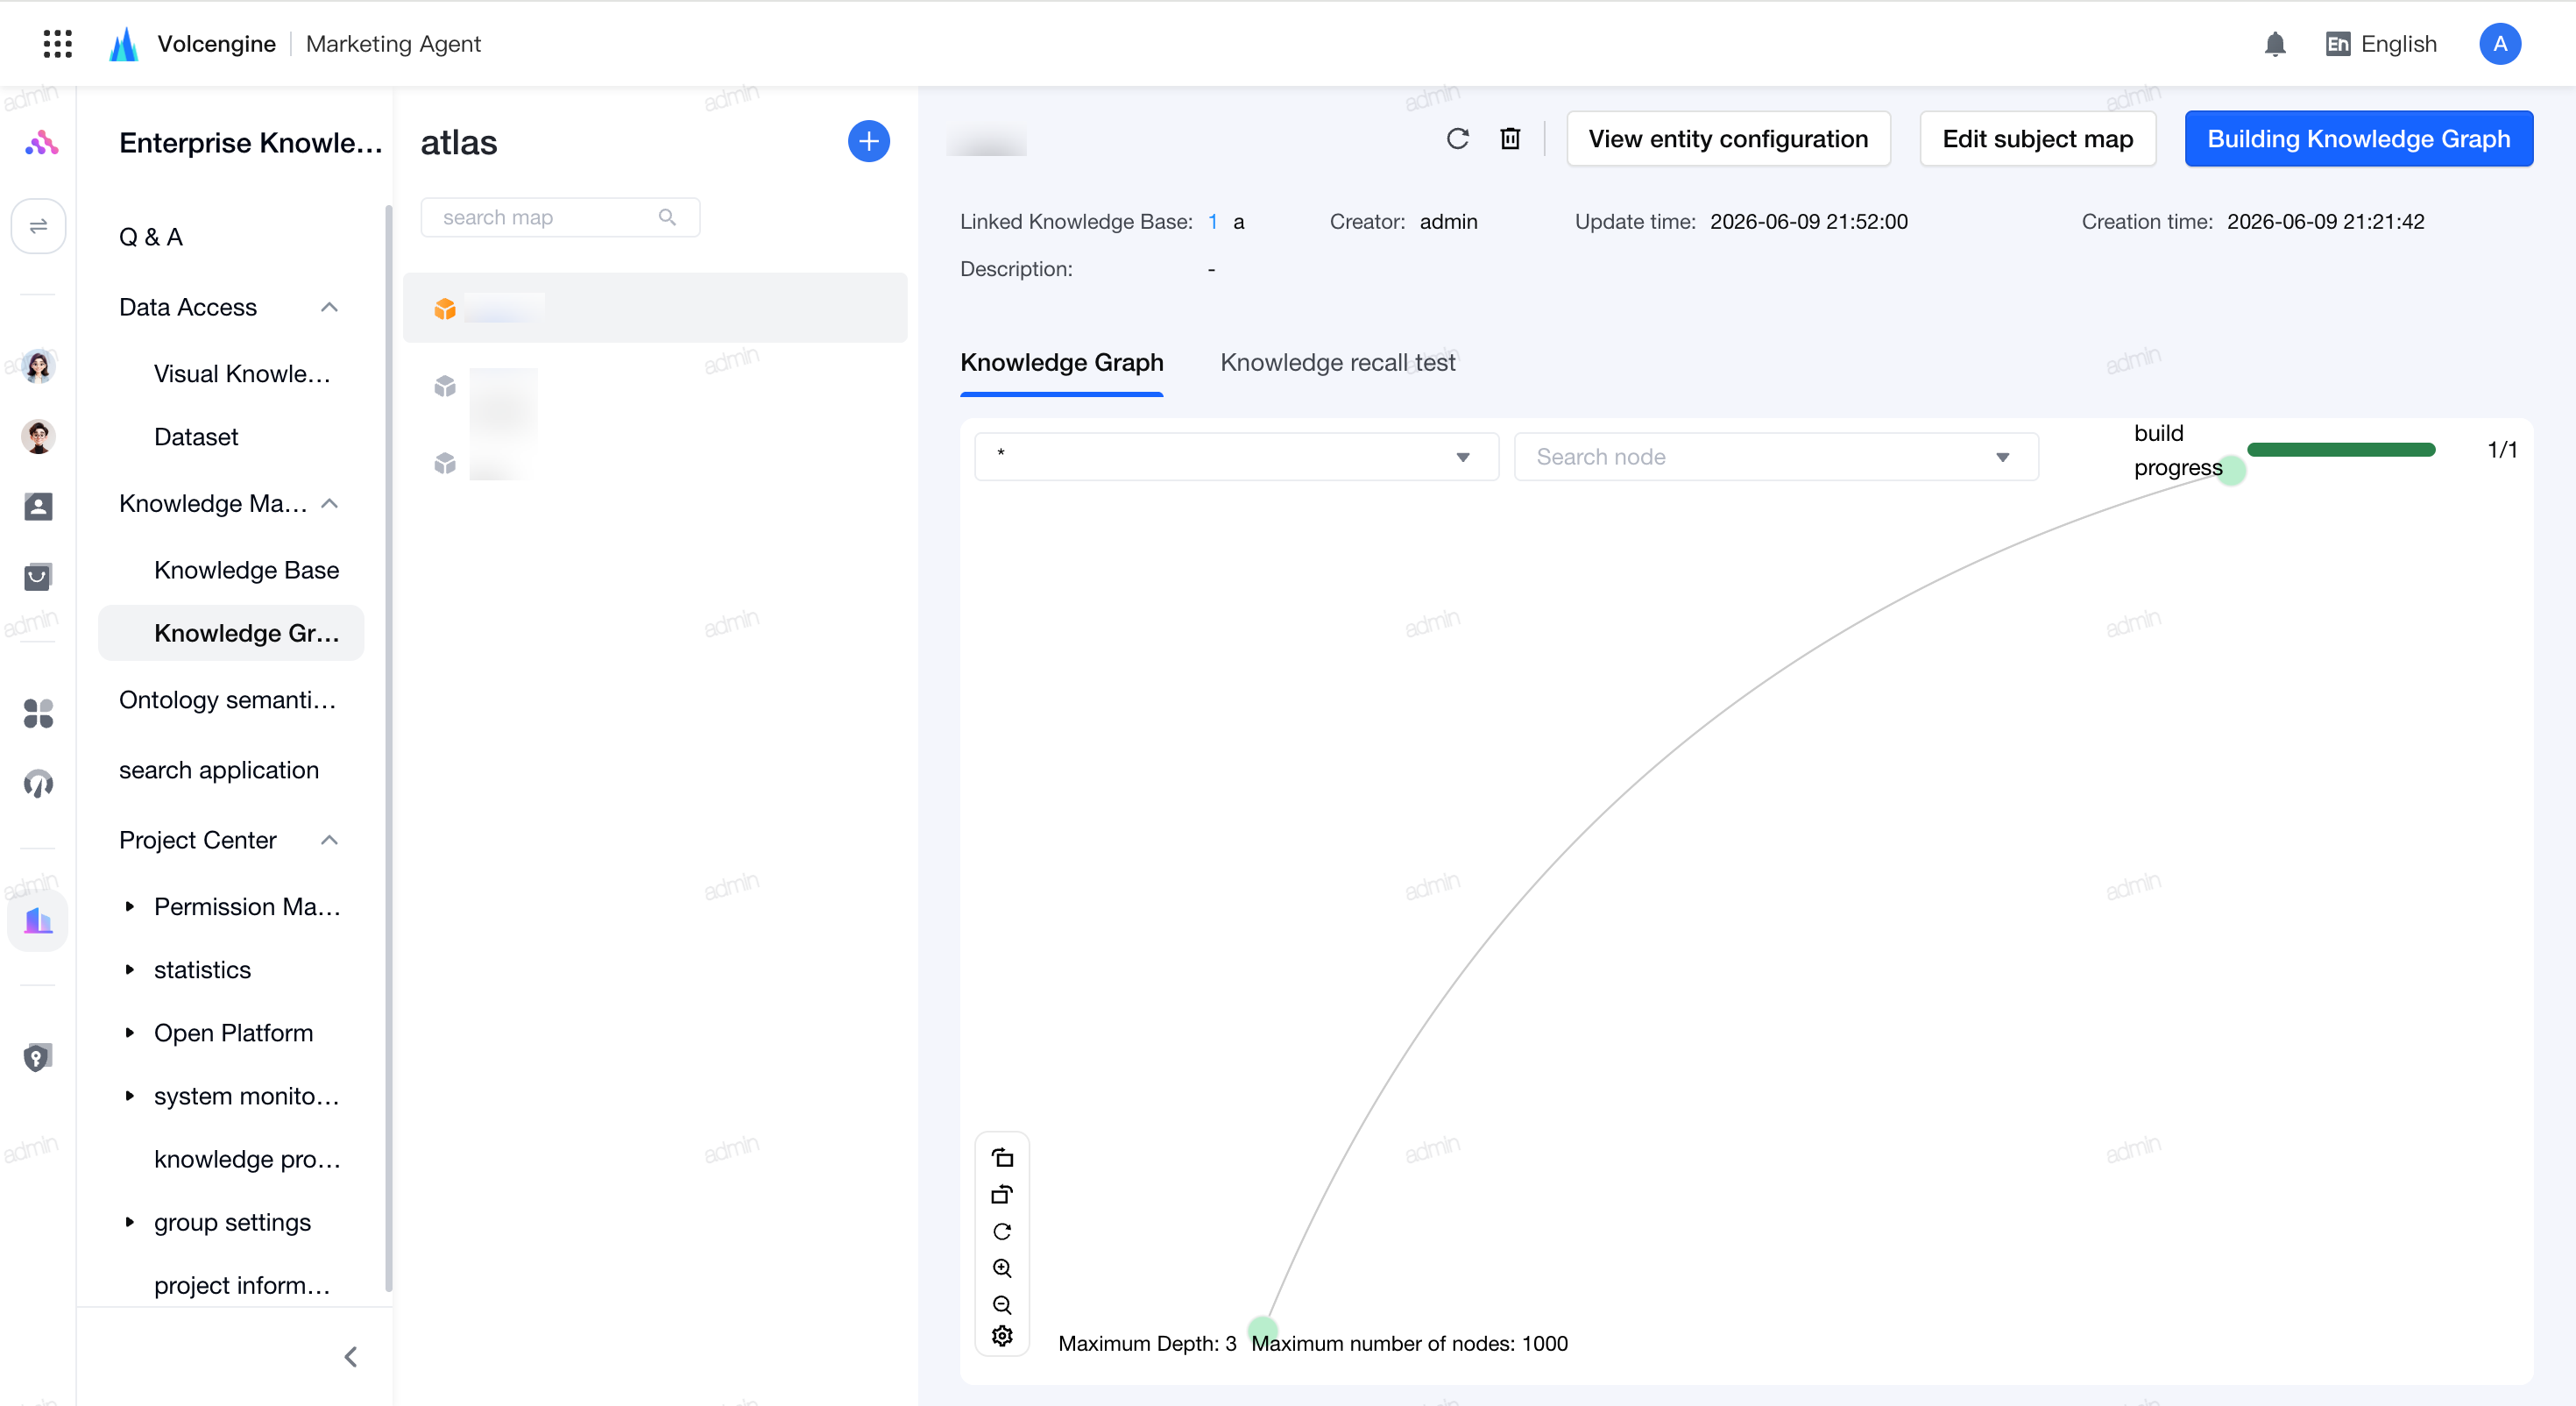
Task: Open graph settings gear icon
Action: click(1002, 1336)
